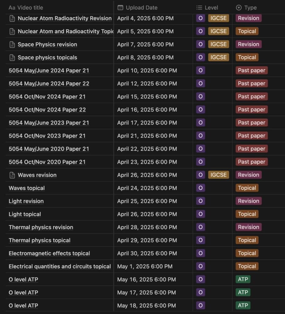Open 5054 May/June 2024 Paper 21 page
The height and width of the screenshot is (314, 285).
[49, 71]
